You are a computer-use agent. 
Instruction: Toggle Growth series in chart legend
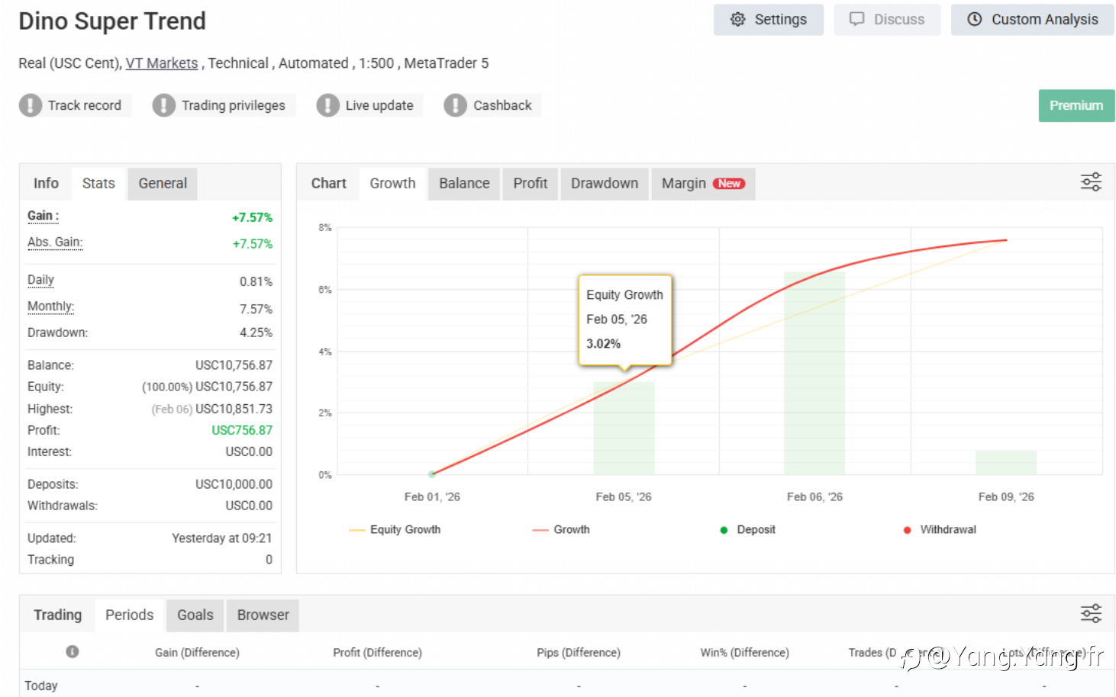click(x=561, y=529)
